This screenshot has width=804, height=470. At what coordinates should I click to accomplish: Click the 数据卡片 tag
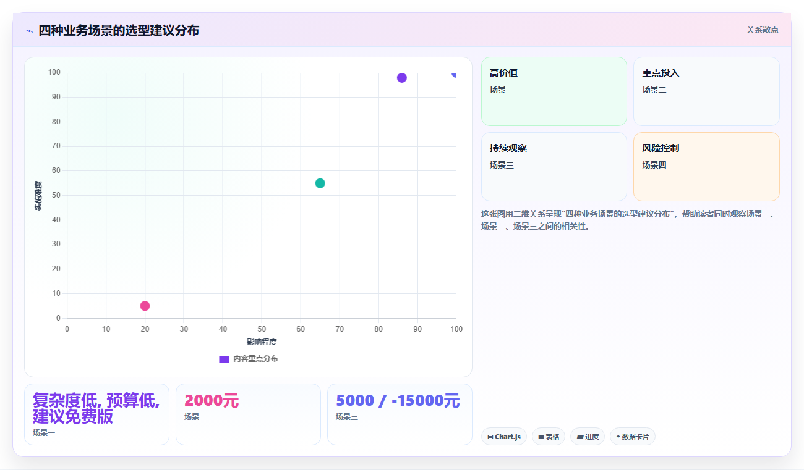tap(633, 437)
